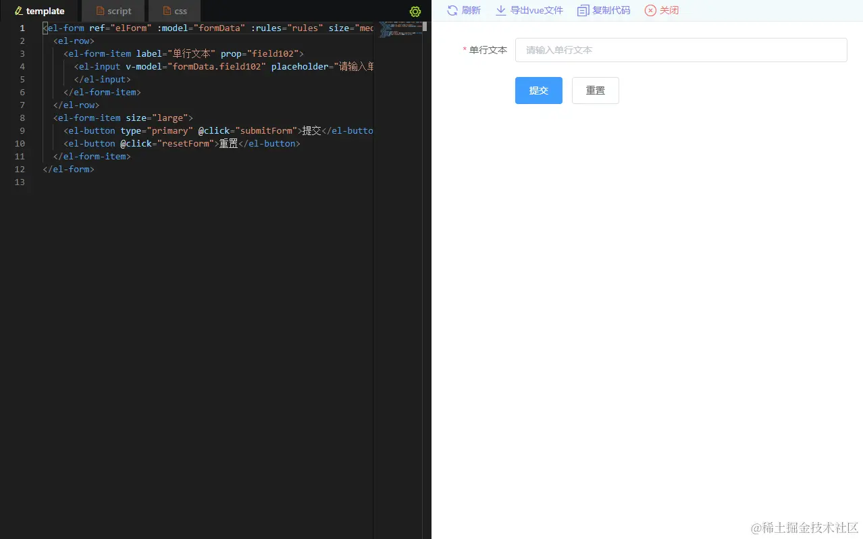Open the script tab
Viewport: 863px width, 539px height.
(113, 11)
